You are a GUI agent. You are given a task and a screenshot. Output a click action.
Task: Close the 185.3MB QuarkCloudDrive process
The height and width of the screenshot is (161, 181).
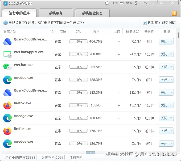(164, 92)
